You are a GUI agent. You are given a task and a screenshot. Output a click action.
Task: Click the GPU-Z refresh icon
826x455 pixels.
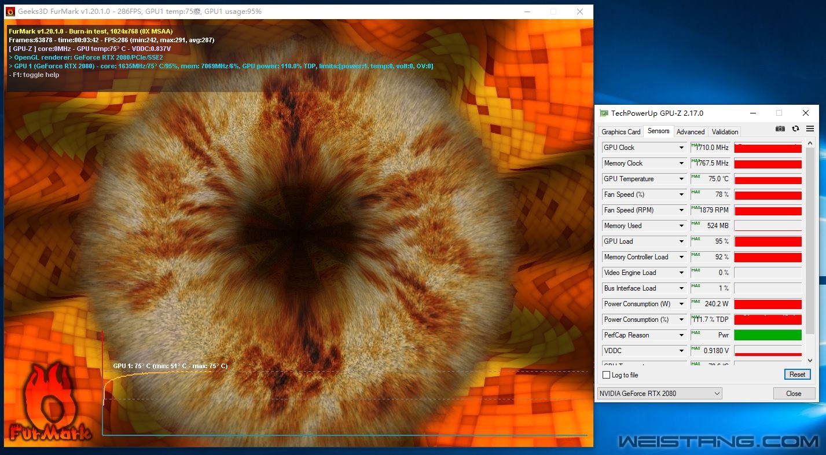point(795,129)
